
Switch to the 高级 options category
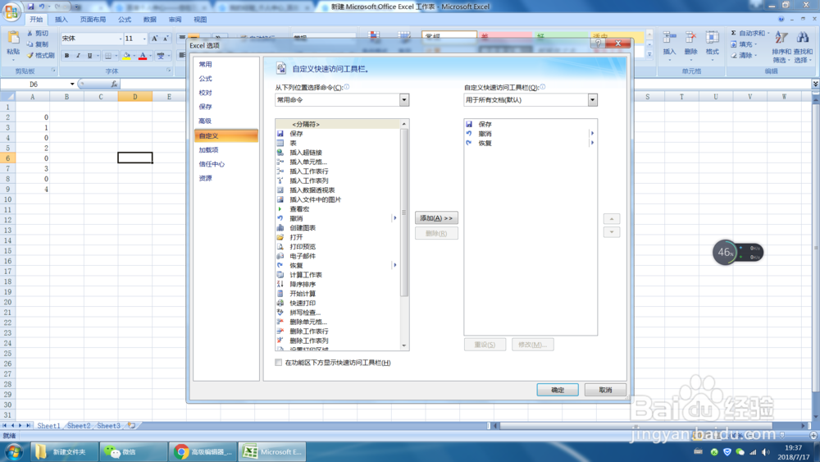[226, 121]
